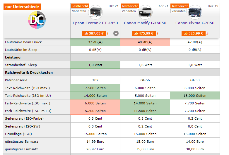Open the Epson Ecotank ET-4850 product link
This screenshot has height=155, width=229.
(95, 23)
